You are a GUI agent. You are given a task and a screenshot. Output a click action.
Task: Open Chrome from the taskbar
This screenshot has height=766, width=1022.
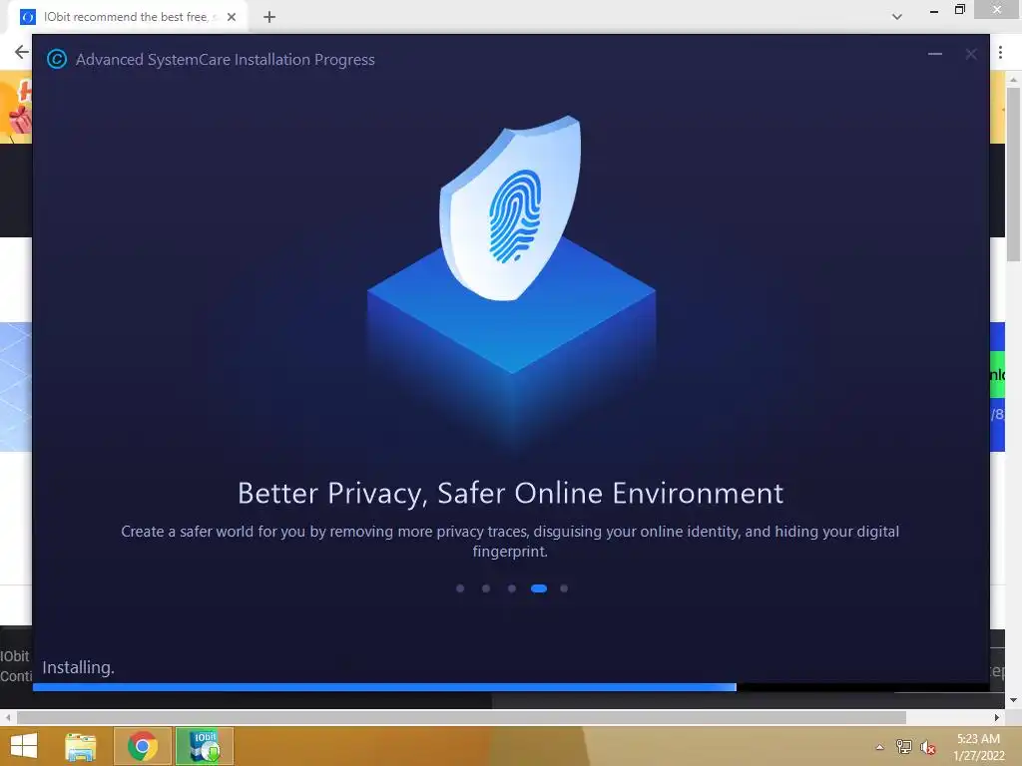coord(143,746)
